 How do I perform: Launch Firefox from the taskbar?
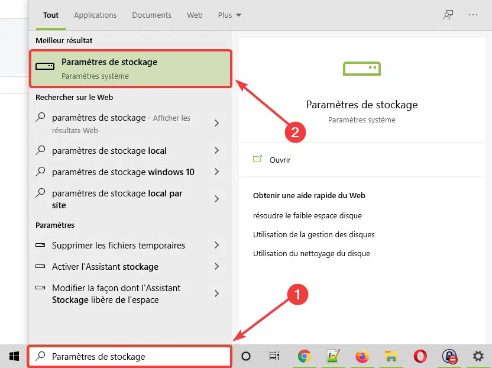[362, 356]
